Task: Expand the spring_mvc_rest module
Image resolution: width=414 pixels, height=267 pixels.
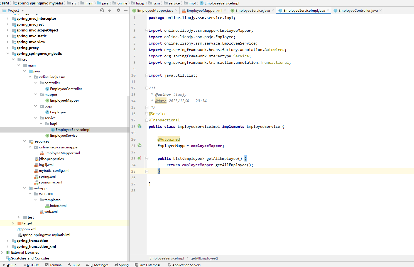Action: pyautogui.click(x=8, y=24)
